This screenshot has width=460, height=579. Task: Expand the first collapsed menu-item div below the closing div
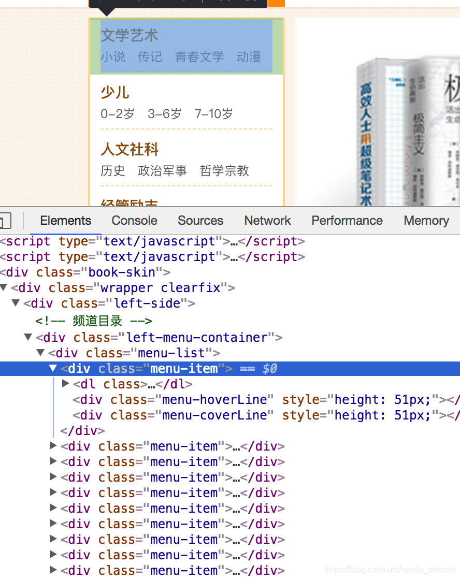[x=53, y=446]
